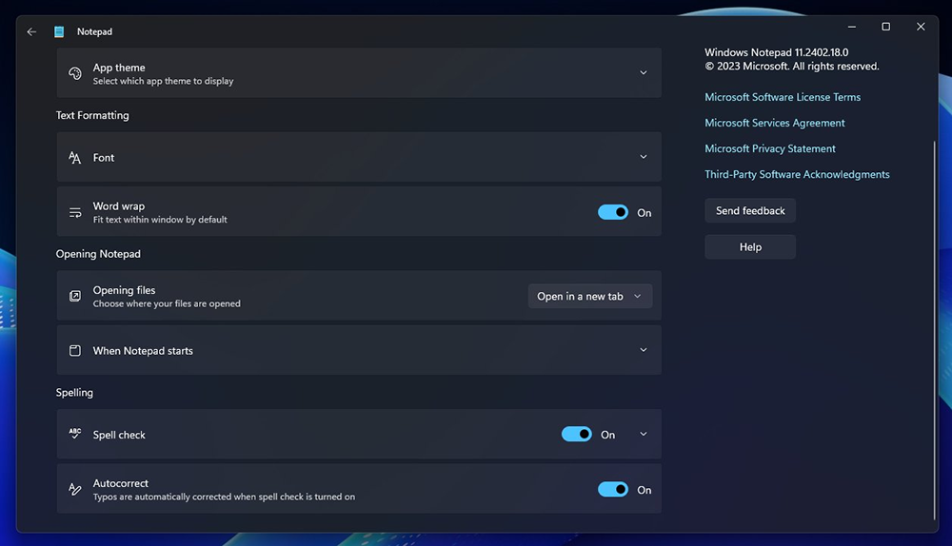Click the Notepad app icon in title bar

[59, 31]
